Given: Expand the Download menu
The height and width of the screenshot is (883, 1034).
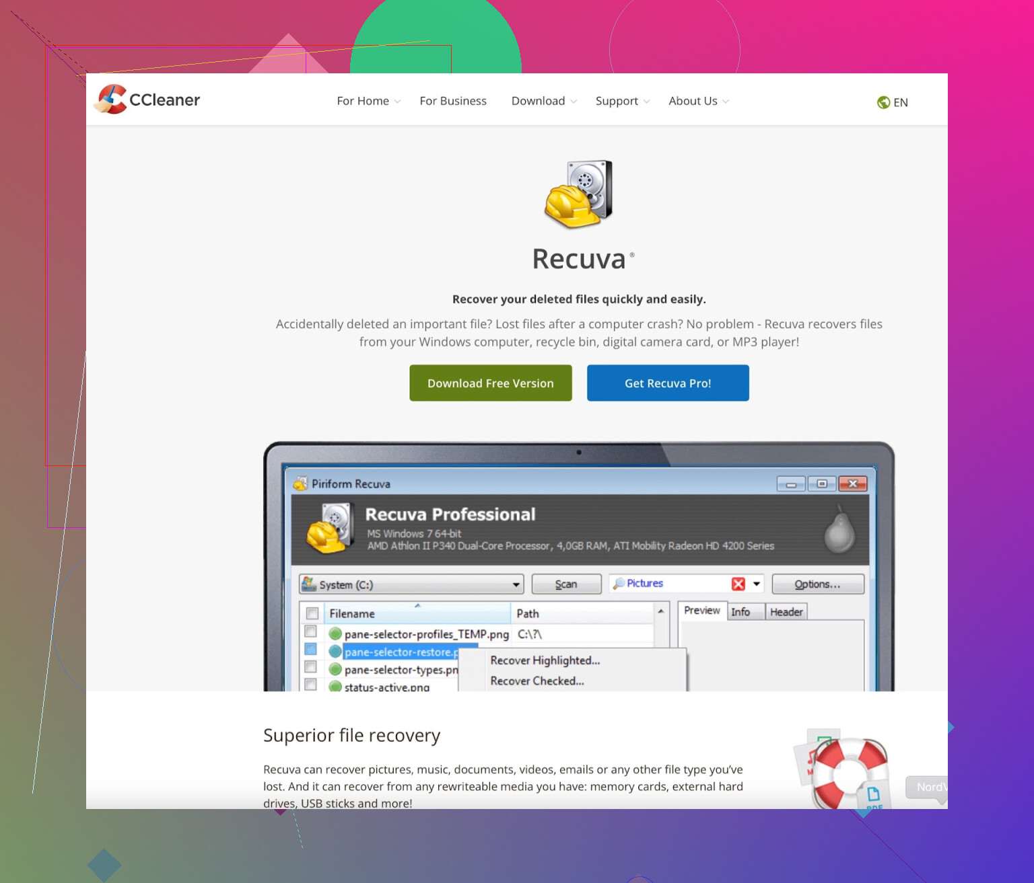Looking at the screenshot, I should [x=544, y=101].
